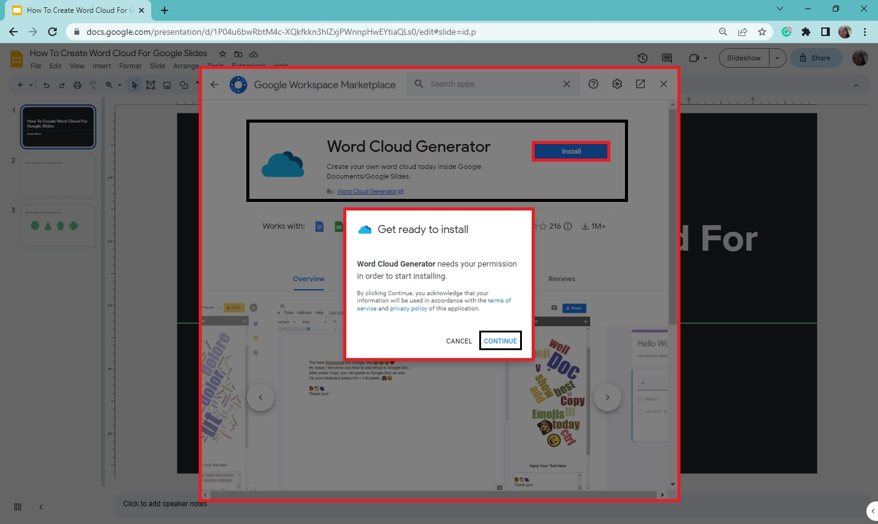The width and height of the screenshot is (878, 524).
Task: Go back in the Marketplace dialog
Action: coord(215,84)
